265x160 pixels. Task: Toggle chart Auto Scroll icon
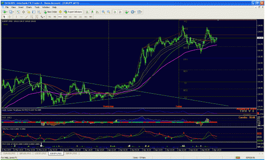[x=115, y=12]
